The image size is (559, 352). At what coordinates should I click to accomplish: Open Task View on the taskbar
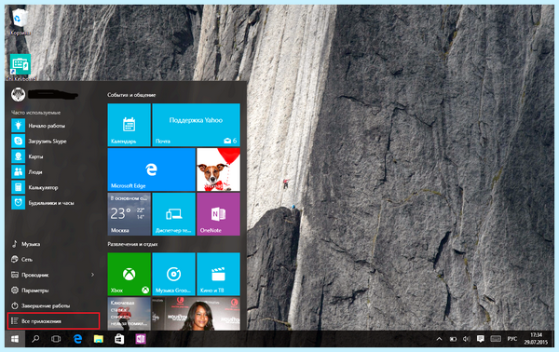(56, 339)
